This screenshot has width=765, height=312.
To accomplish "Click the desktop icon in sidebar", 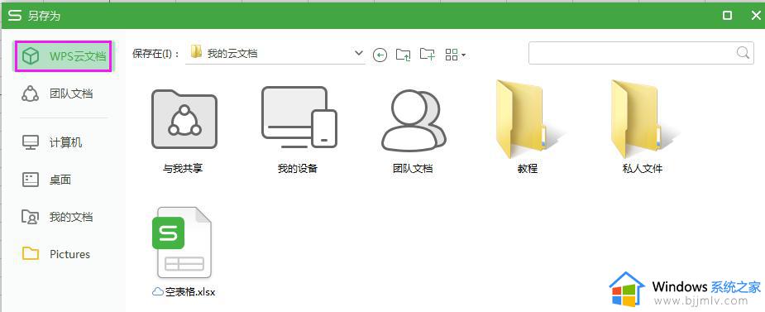I will pos(31,180).
